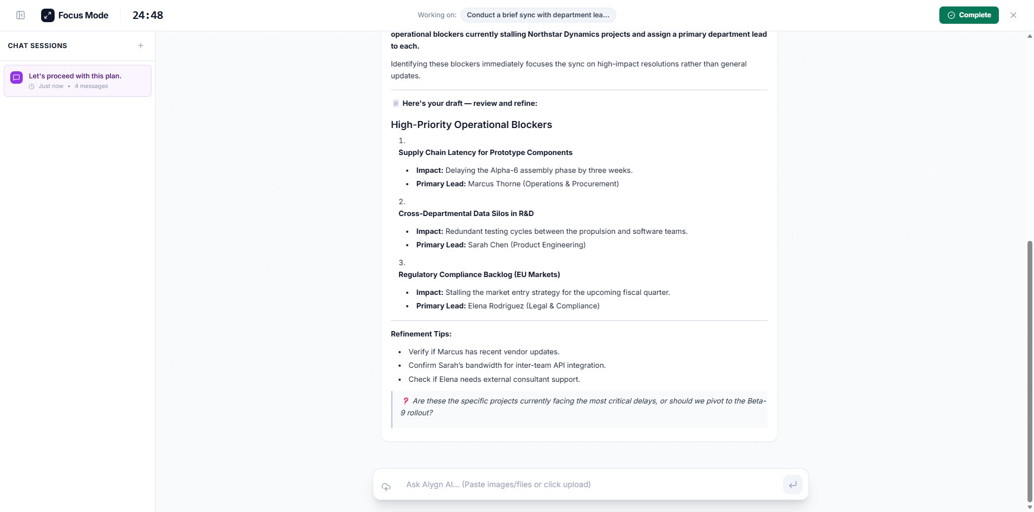This screenshot has height=512, width=1034.
Task: Send message with the enter-arrow button
Action: (792, 484)
